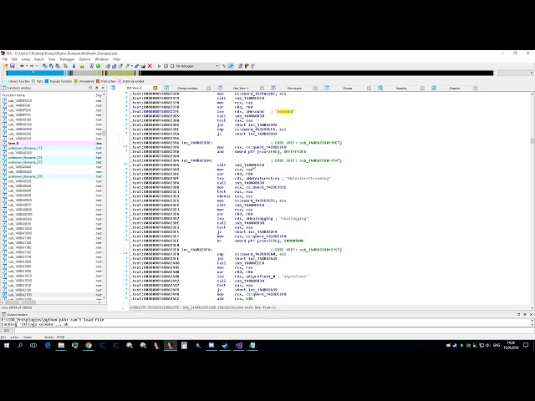
Task: Click the Enums tab icon
Action: 327,88
